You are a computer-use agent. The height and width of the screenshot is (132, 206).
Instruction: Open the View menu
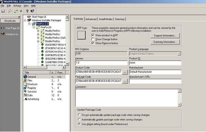(x=26, y=6)
